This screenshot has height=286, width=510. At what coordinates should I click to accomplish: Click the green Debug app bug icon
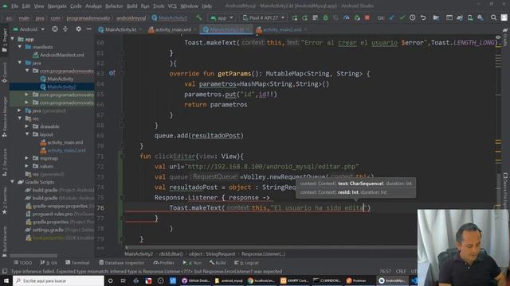[x=326, y=17]
